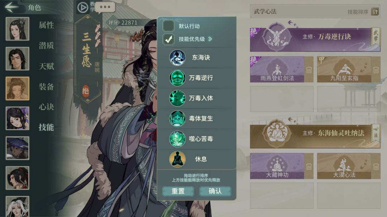
Task: Delete 雨燕登虹剑法 with its trash icon
Action: tap(309, 70)
